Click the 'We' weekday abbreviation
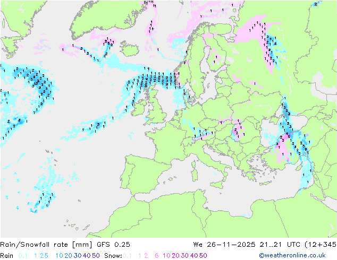 point(198,245)
